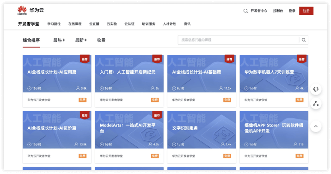Viewport: 331px width, 174px height.
Task: Click 免费 badge on 华为数字机器人7天训练营 card
Action: pyautogui.click(x=300, y=100)
